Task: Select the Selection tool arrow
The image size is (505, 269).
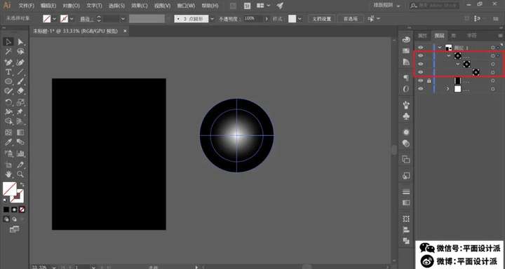Action: [x=8, y=42]
